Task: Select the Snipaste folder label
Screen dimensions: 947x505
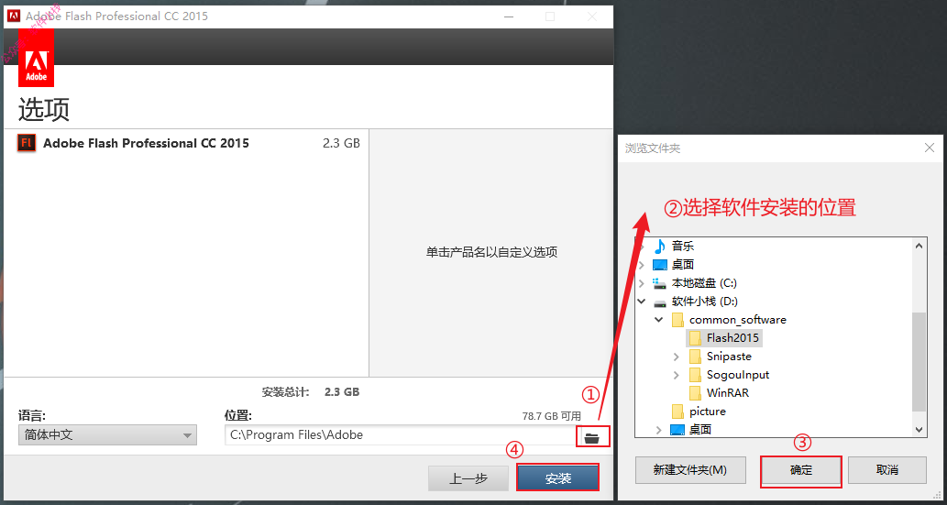Action: click(729, 357)
